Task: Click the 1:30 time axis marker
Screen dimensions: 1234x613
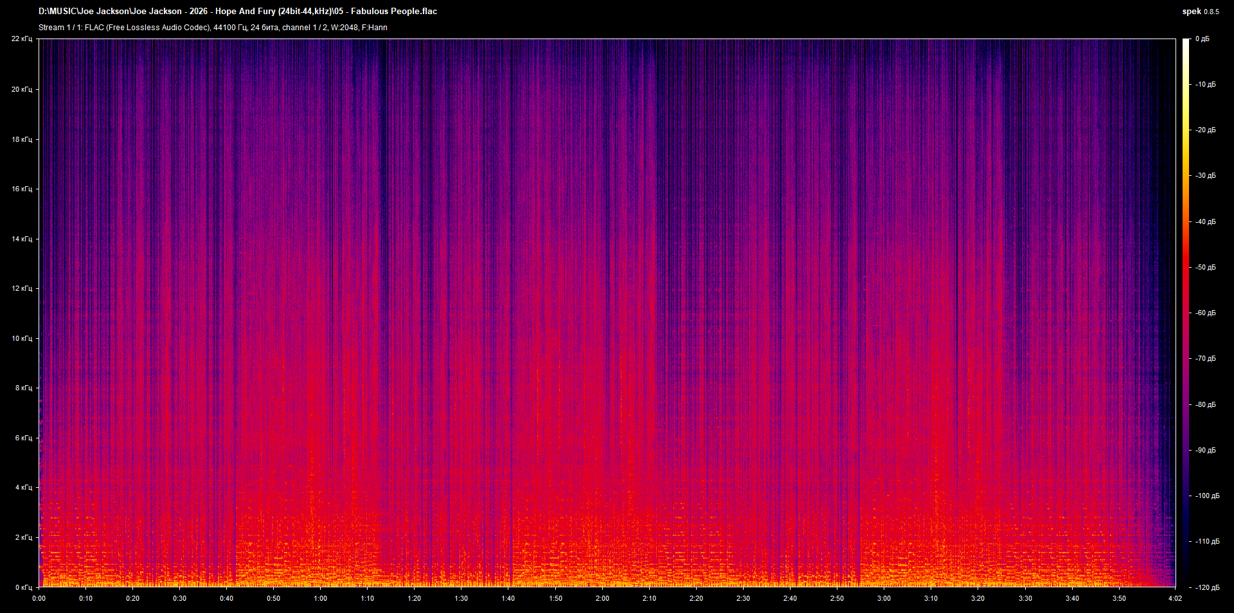Action: point(461,598)
